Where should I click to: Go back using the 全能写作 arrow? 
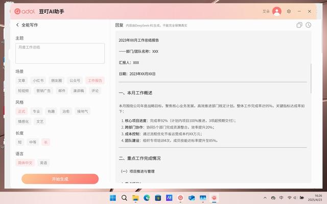(17, 25)
